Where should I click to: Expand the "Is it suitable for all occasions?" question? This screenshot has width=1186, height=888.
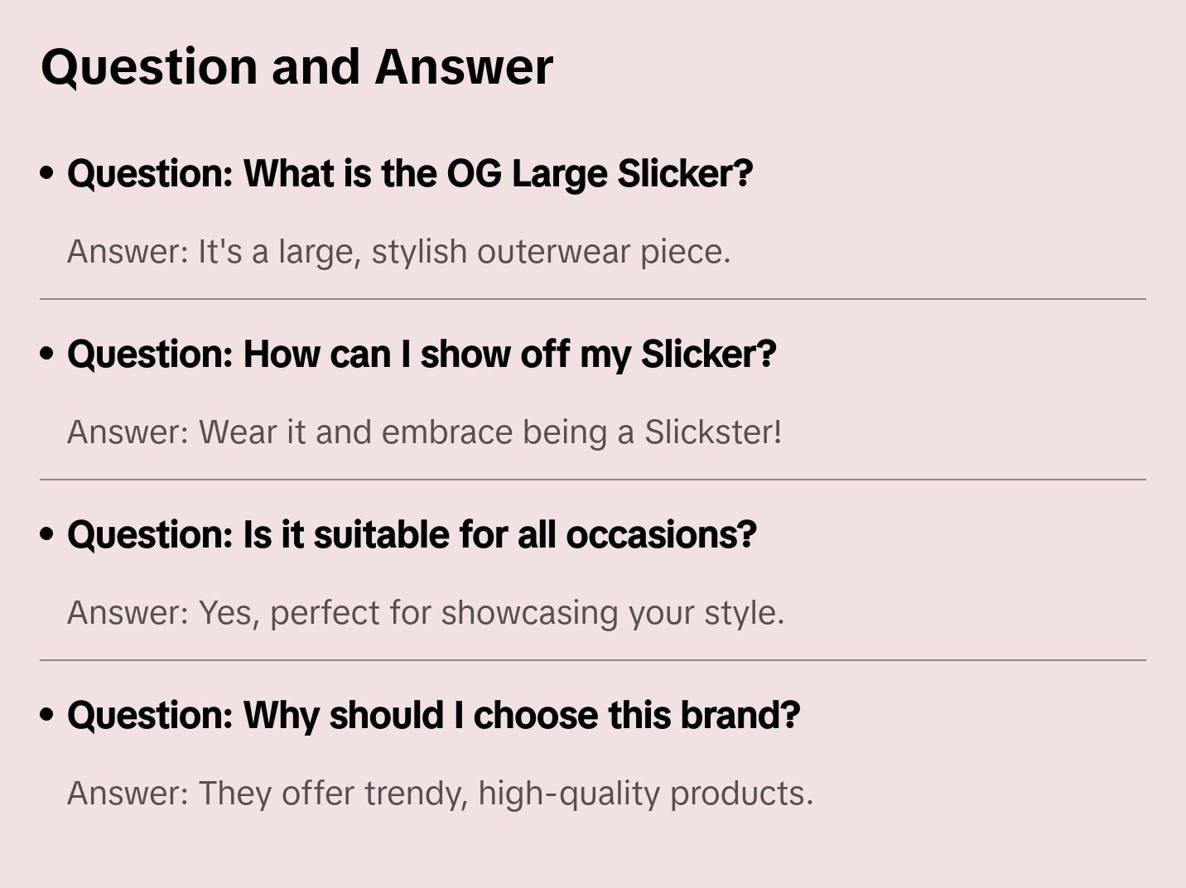click(412, 535)
